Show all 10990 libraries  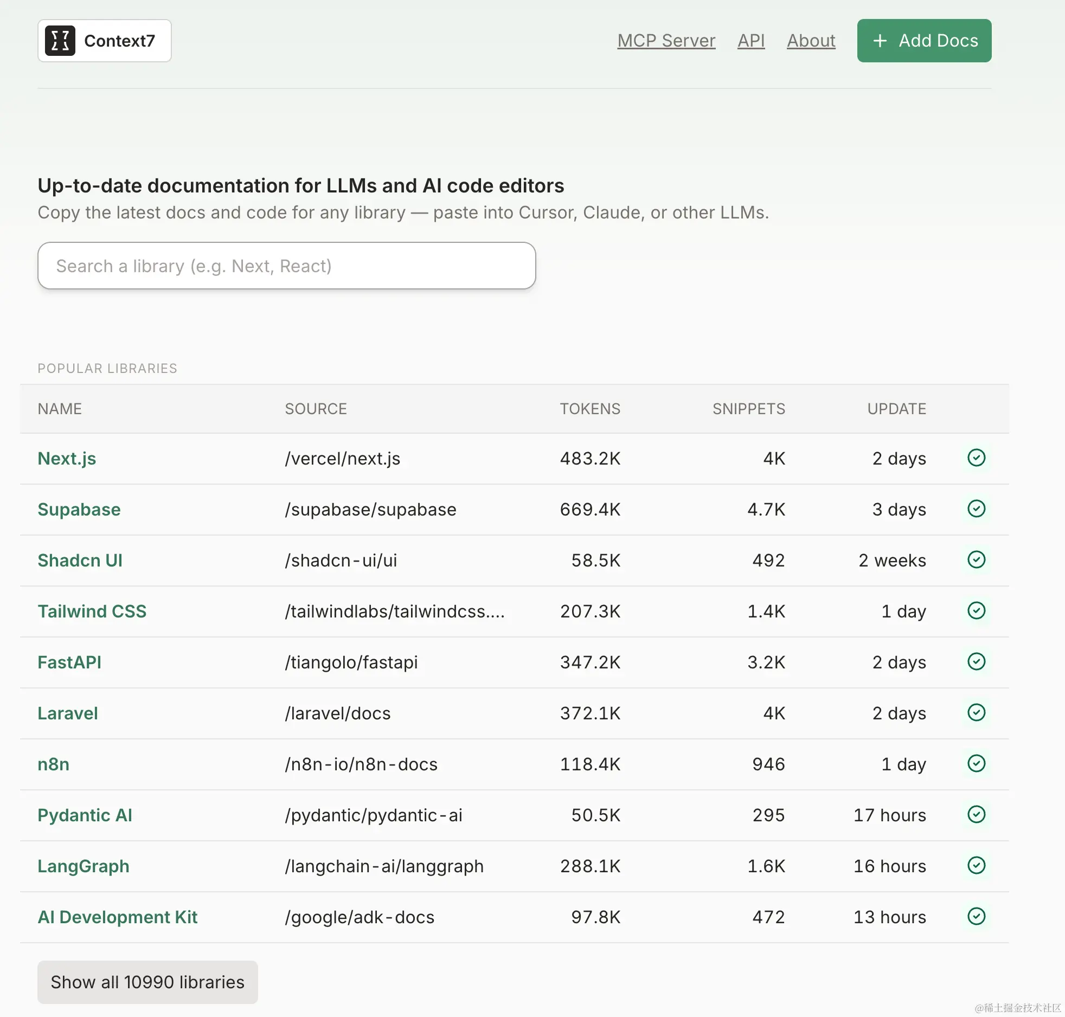[x=147, y=982]
